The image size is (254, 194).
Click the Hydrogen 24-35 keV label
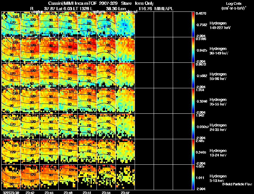(218, 127)
